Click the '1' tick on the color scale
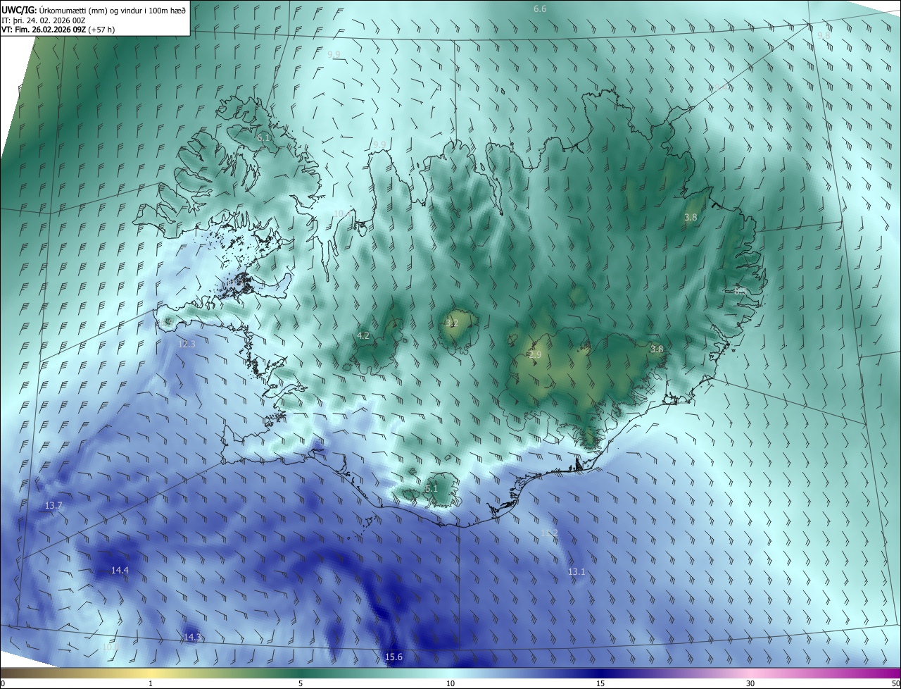This screenshot has height=689, width=901. click(151, 683)
